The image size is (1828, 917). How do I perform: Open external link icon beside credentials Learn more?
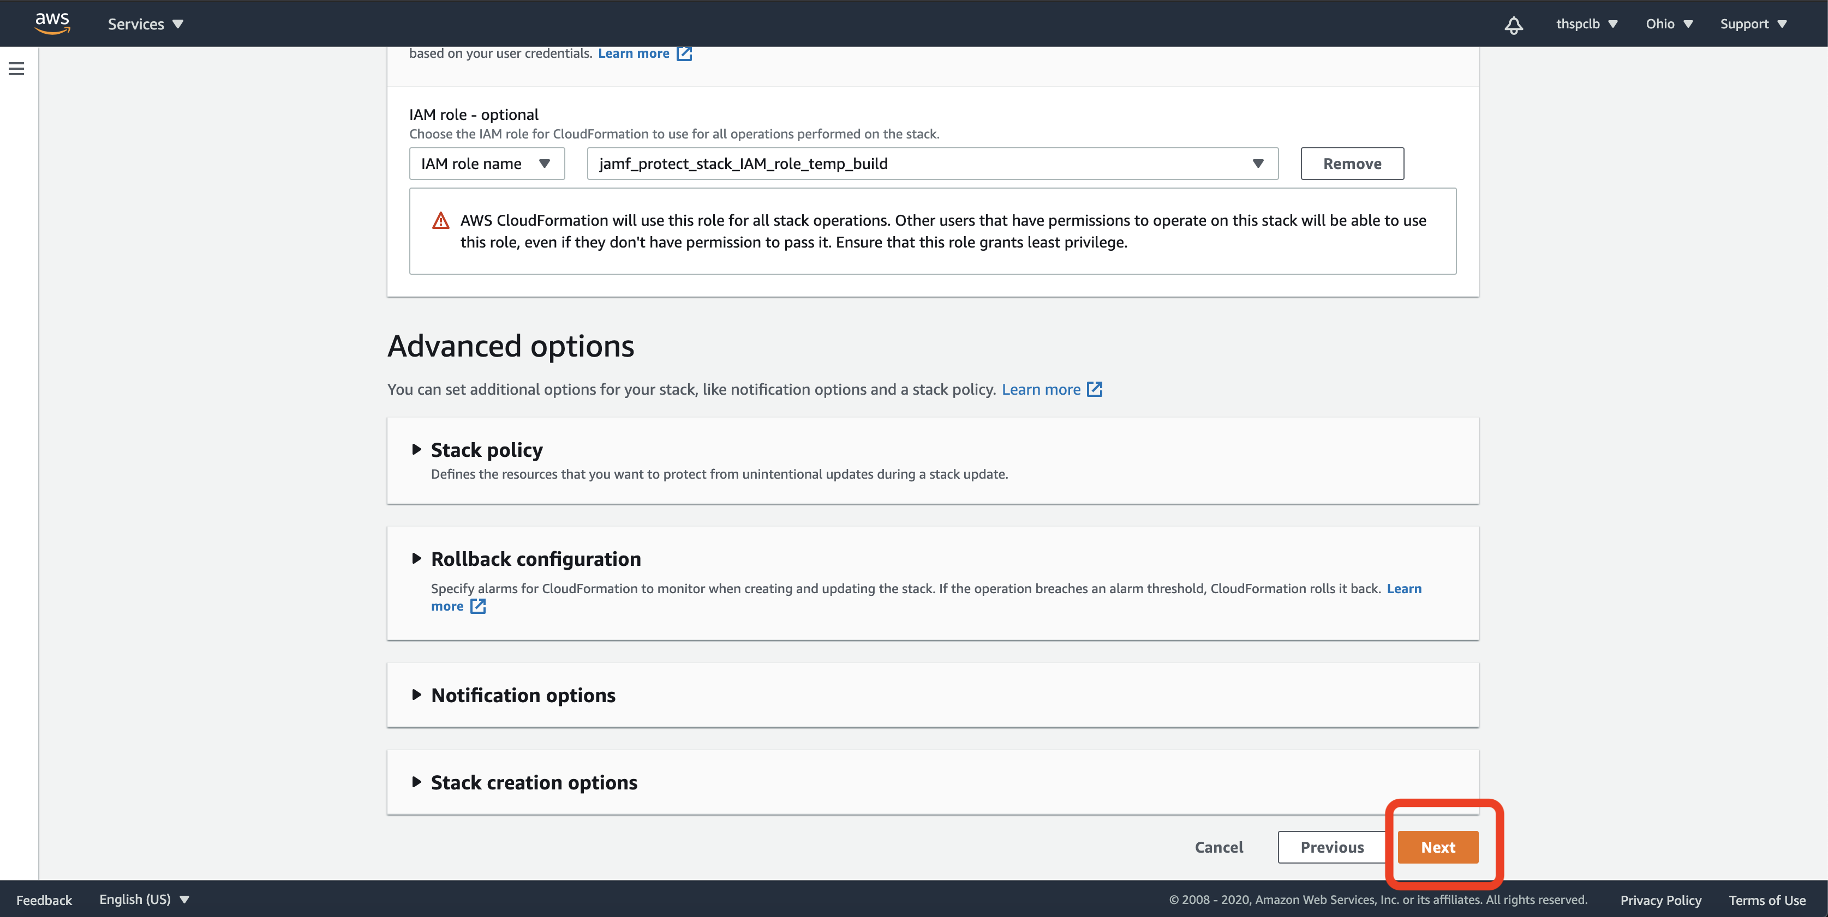pos(684,54)
